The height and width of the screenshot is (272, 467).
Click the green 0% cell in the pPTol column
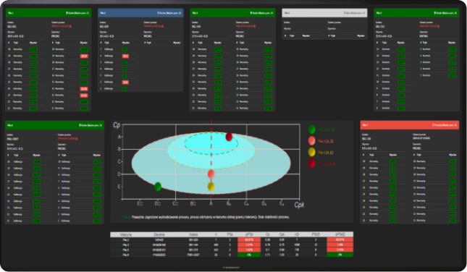coord(249,255)
